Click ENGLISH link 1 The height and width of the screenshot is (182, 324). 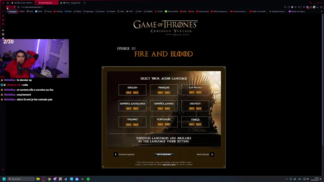click(x=129, y=93)
